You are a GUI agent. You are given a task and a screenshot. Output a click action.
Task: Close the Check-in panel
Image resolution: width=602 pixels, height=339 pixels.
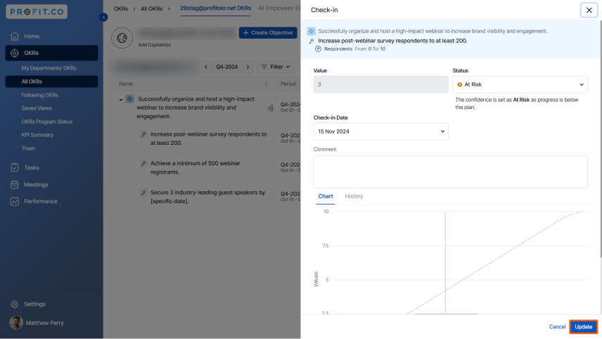tap(589, 10)
